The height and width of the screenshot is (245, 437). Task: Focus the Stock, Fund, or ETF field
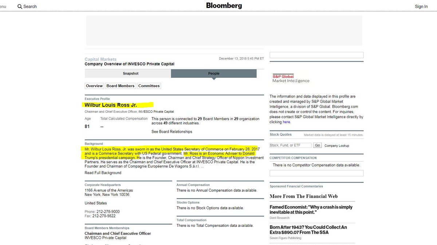pyautogui.click(x=291, y=145)
